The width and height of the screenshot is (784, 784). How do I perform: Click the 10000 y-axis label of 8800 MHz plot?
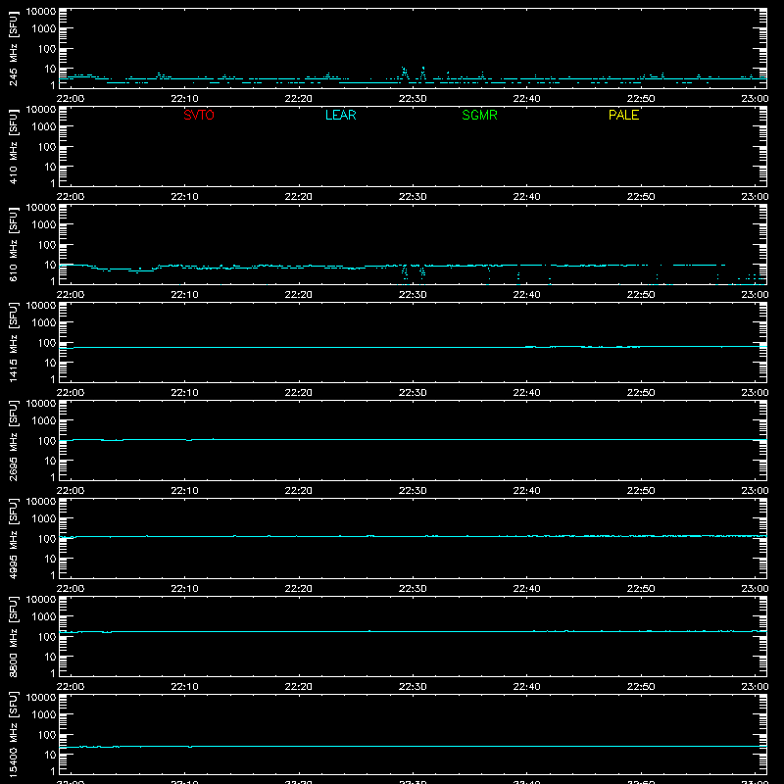coord(41,600)
